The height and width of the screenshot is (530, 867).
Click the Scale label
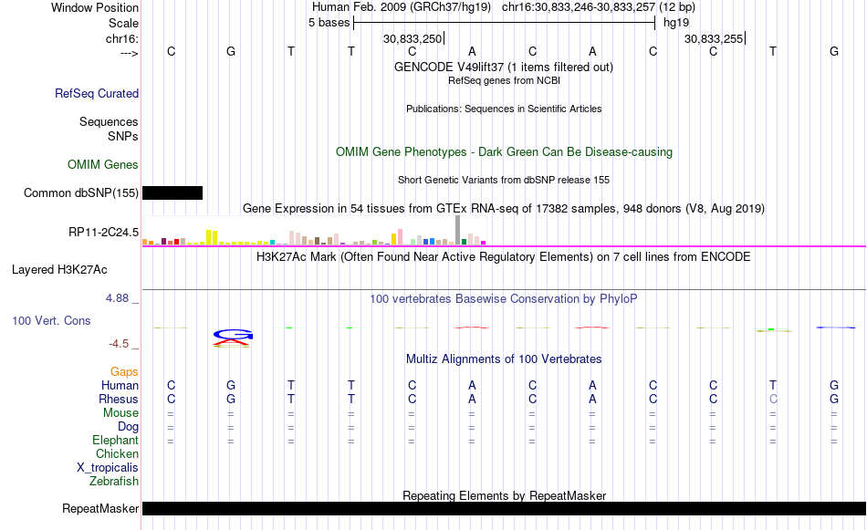coord(123,23)
